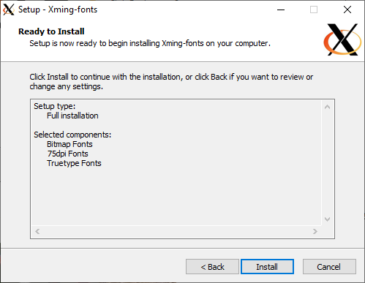Click the Truetype Fonts entry in summary
Viewport: 365px width, 283px height.
point(74,163)
